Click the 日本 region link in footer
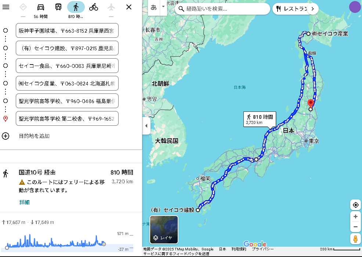Screen dimensions: 362x257 tap(222, 249)
